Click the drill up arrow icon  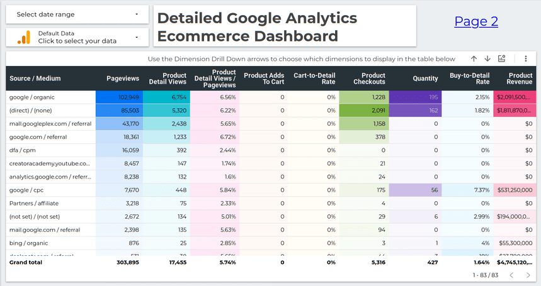tap(474, 58)
